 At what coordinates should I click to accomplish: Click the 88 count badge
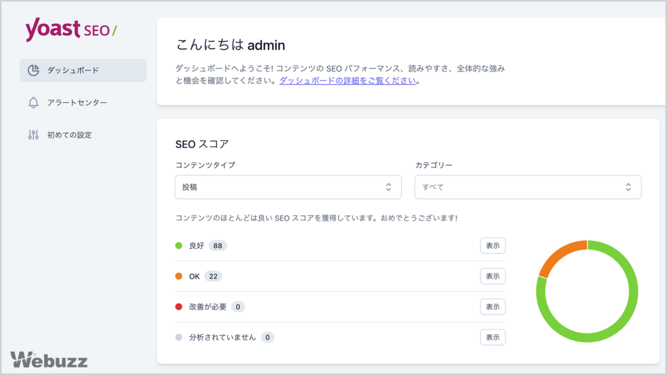(x=218, y=245)
